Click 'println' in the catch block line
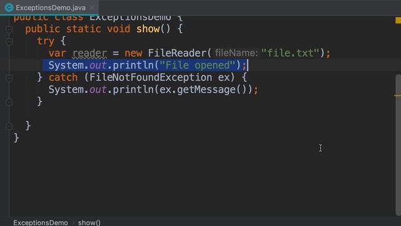Viewport: 401px width, 226px height. [133, 90]
